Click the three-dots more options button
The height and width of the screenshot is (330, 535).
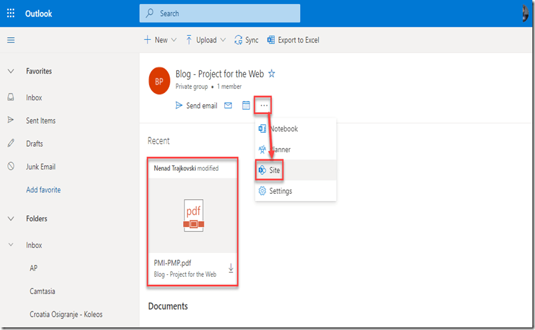click(x=264, y=106)
